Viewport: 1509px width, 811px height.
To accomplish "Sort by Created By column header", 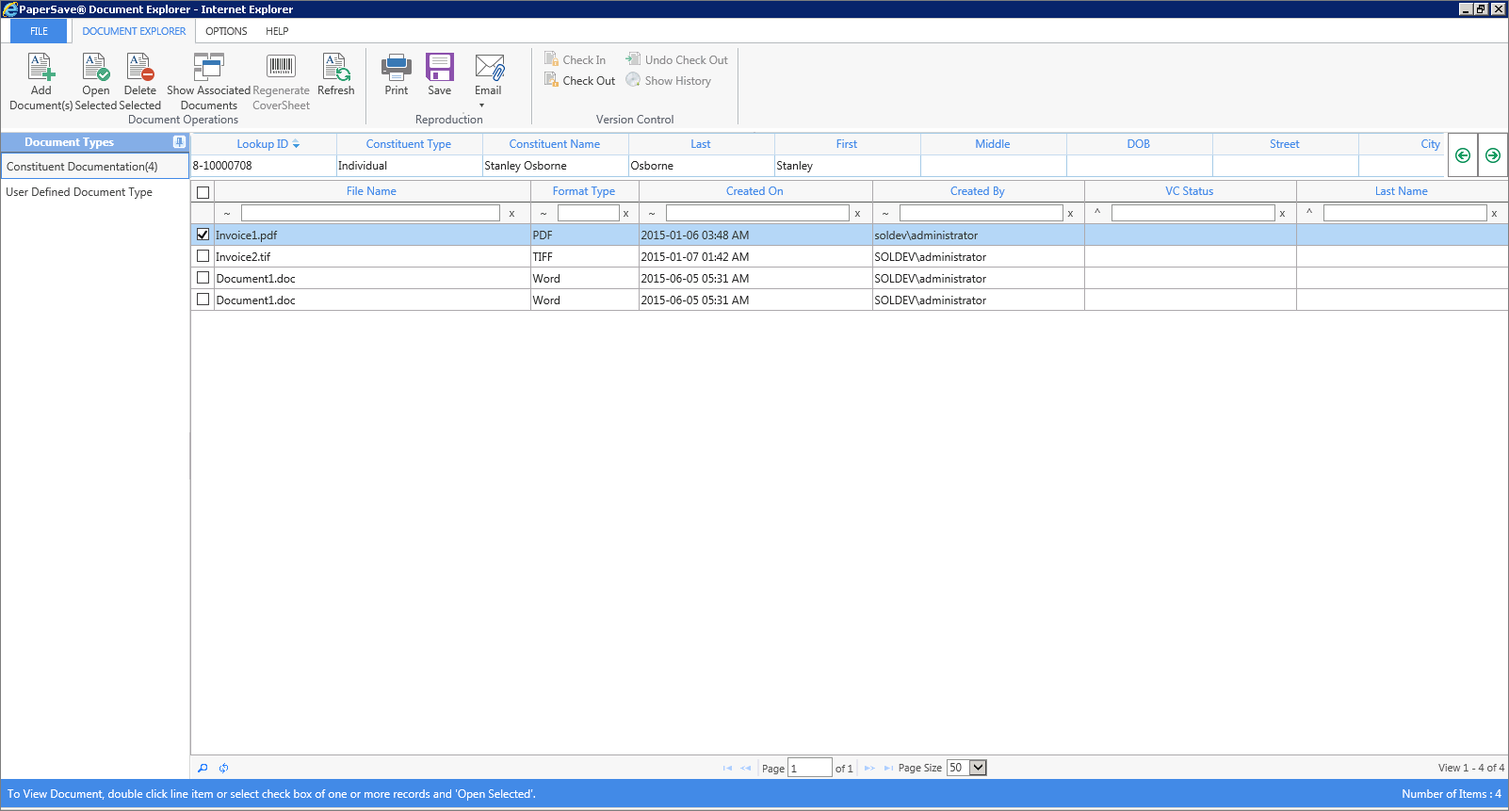I will pos(978,191).
